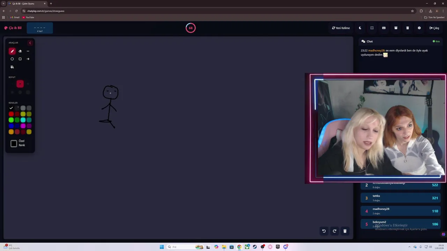The width and height of the screenshot is (447, 251).
Task: Select the Çiz & Bil browser tab
Action: pyautogui.click(x=27, y=3)
